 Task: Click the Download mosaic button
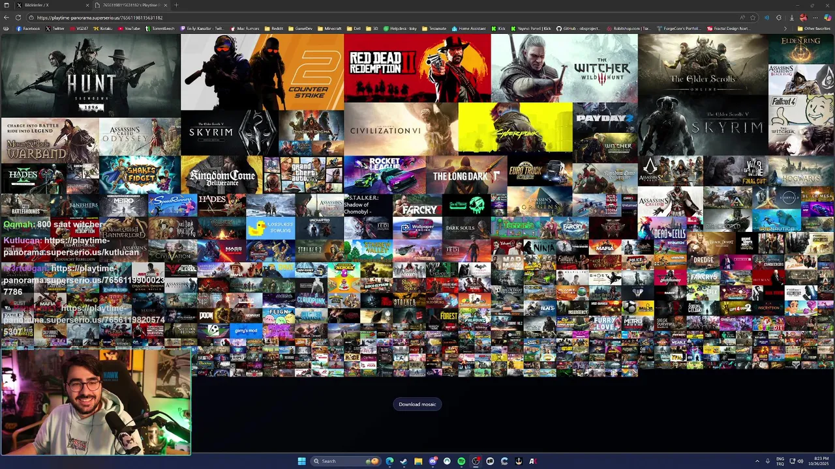click(x=417, y=404)
